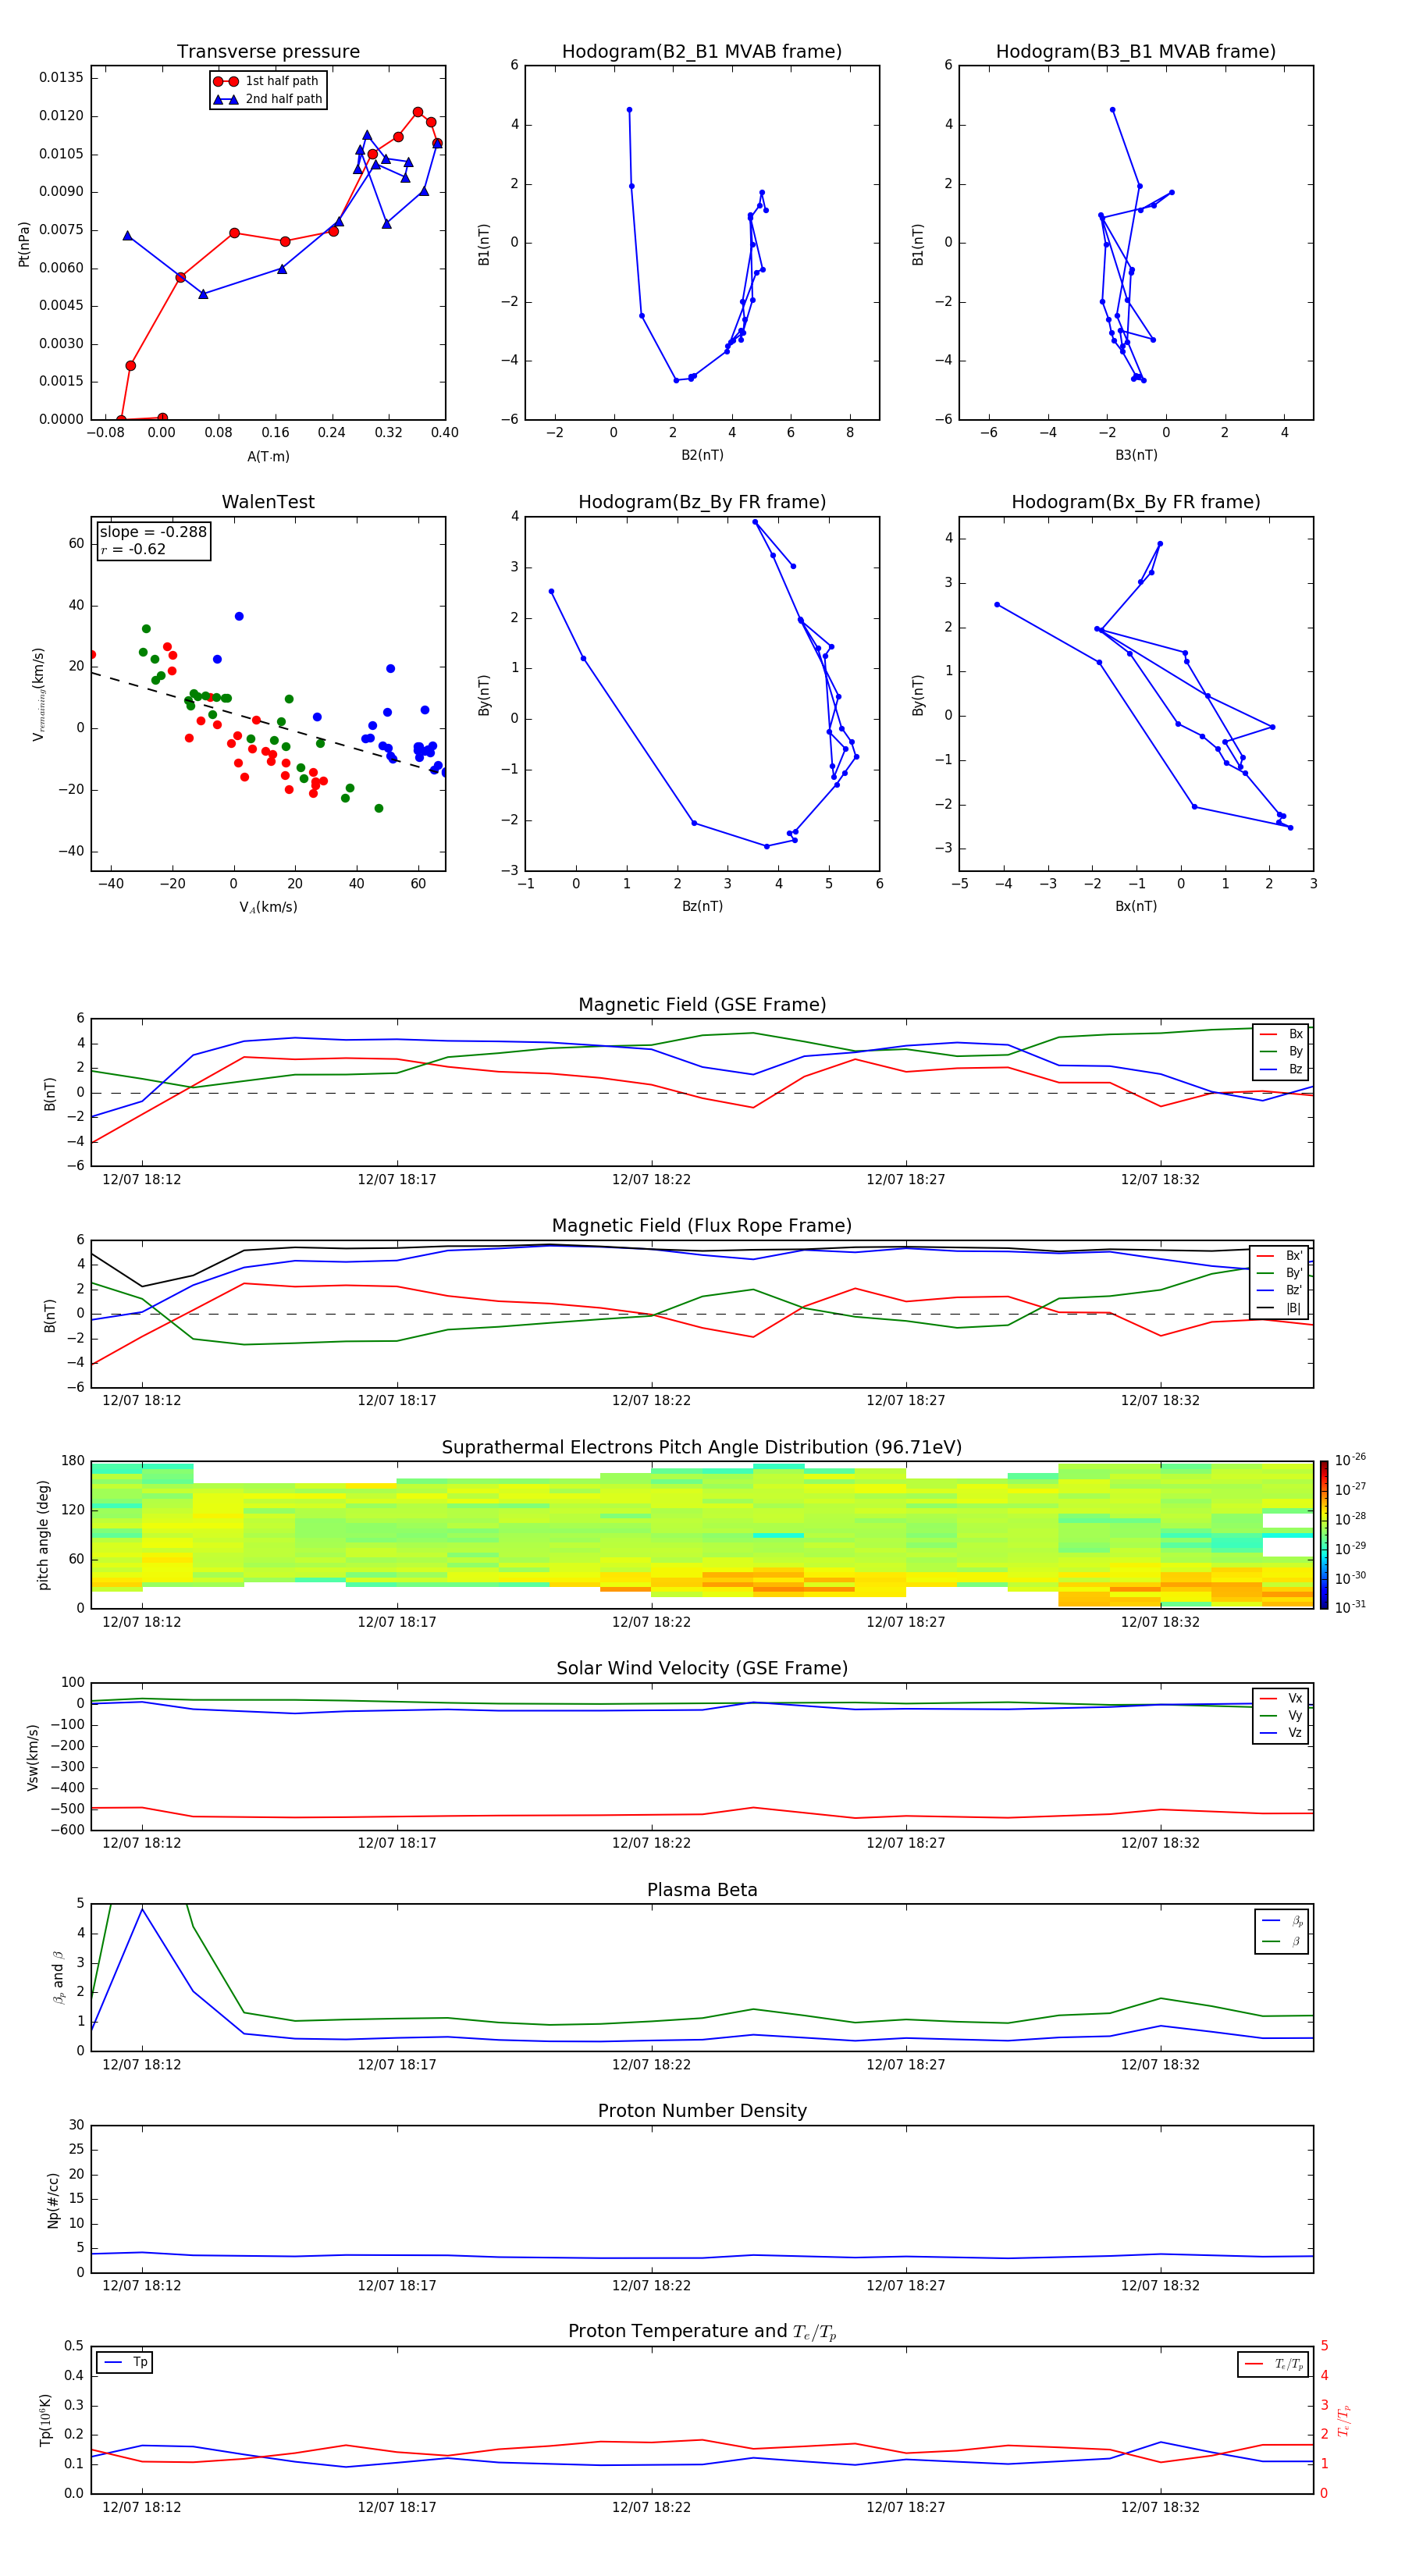Click the "Bz(nT)" x-axis label
The width and height of the screenshot is (1405, 2576).
point(702,907)
